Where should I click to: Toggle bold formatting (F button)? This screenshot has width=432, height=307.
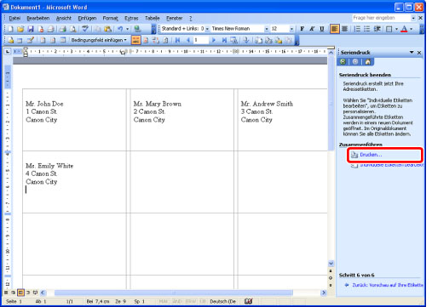(x=302, y=29)
